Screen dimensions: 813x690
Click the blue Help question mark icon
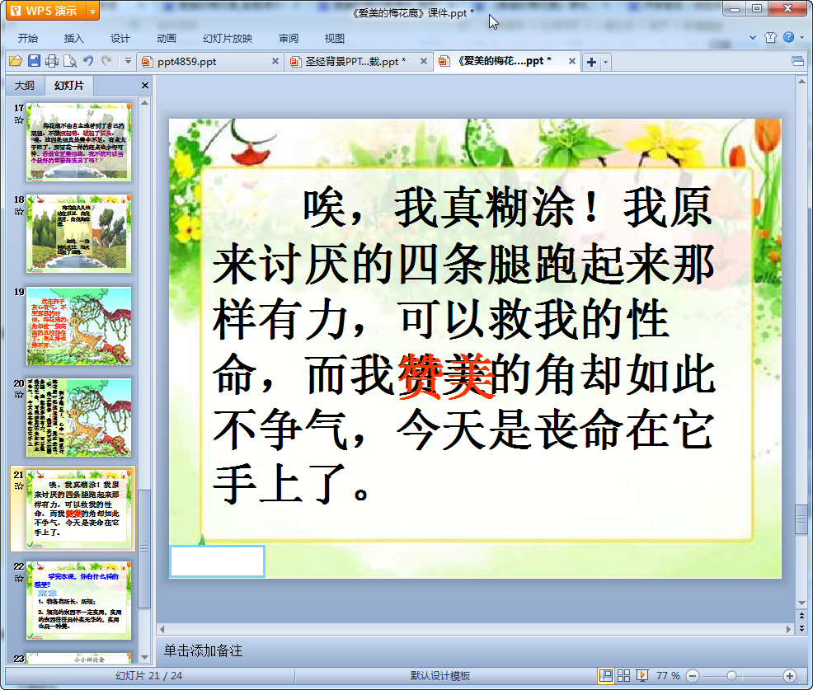(x=788, y=37)
